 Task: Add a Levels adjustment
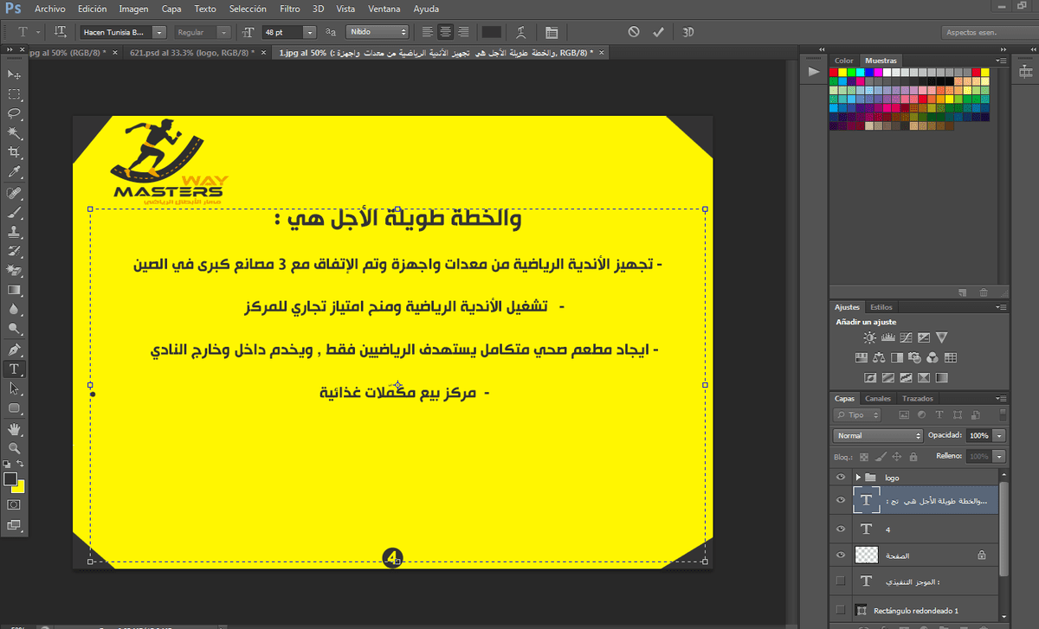click(887, 337)
